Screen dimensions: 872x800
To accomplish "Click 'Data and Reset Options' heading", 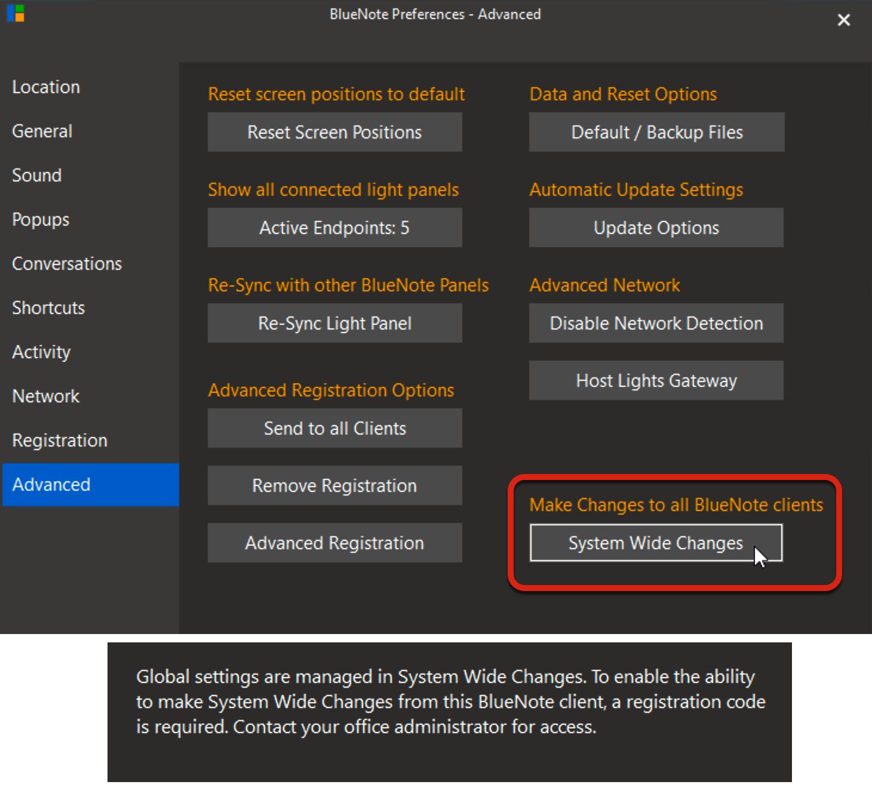I will click(623, 94).
